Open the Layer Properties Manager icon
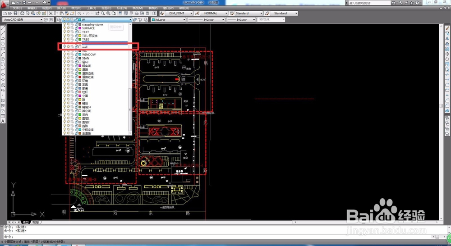The image size is (451, 246). click(59, 19)
